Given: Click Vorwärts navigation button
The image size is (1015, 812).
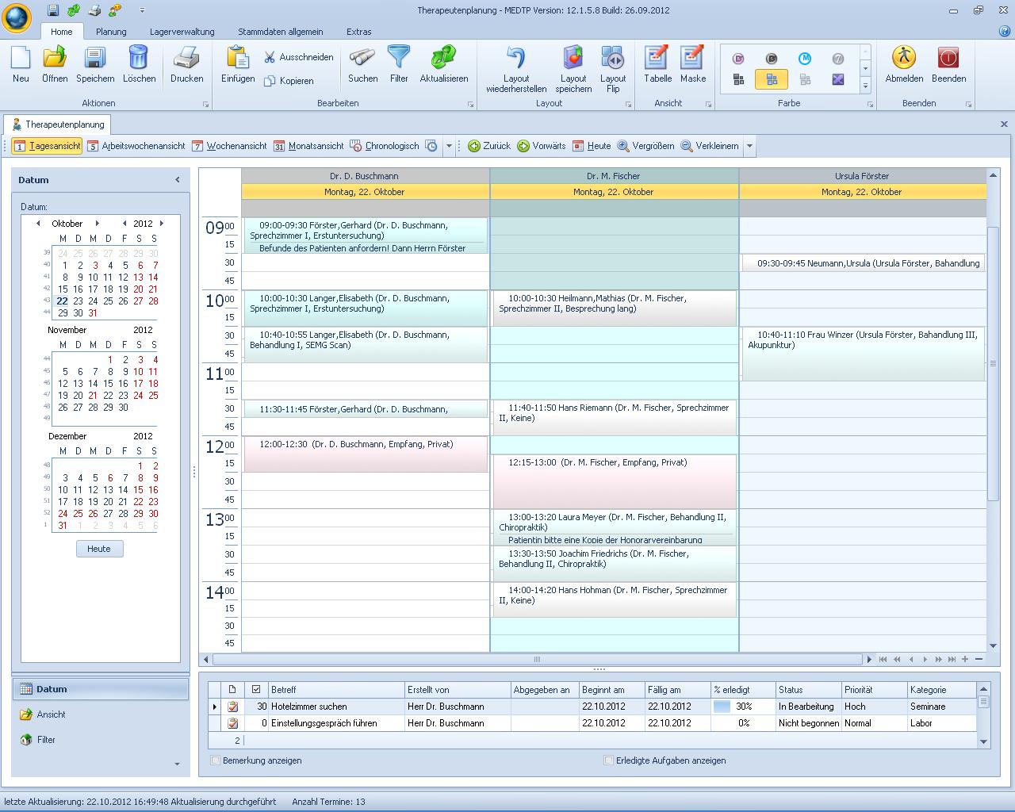Looking at the screenshot, I should tap(542, 146).
